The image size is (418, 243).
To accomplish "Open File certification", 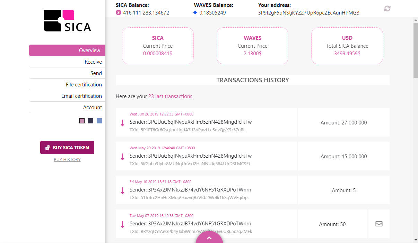I will (67, 84).
